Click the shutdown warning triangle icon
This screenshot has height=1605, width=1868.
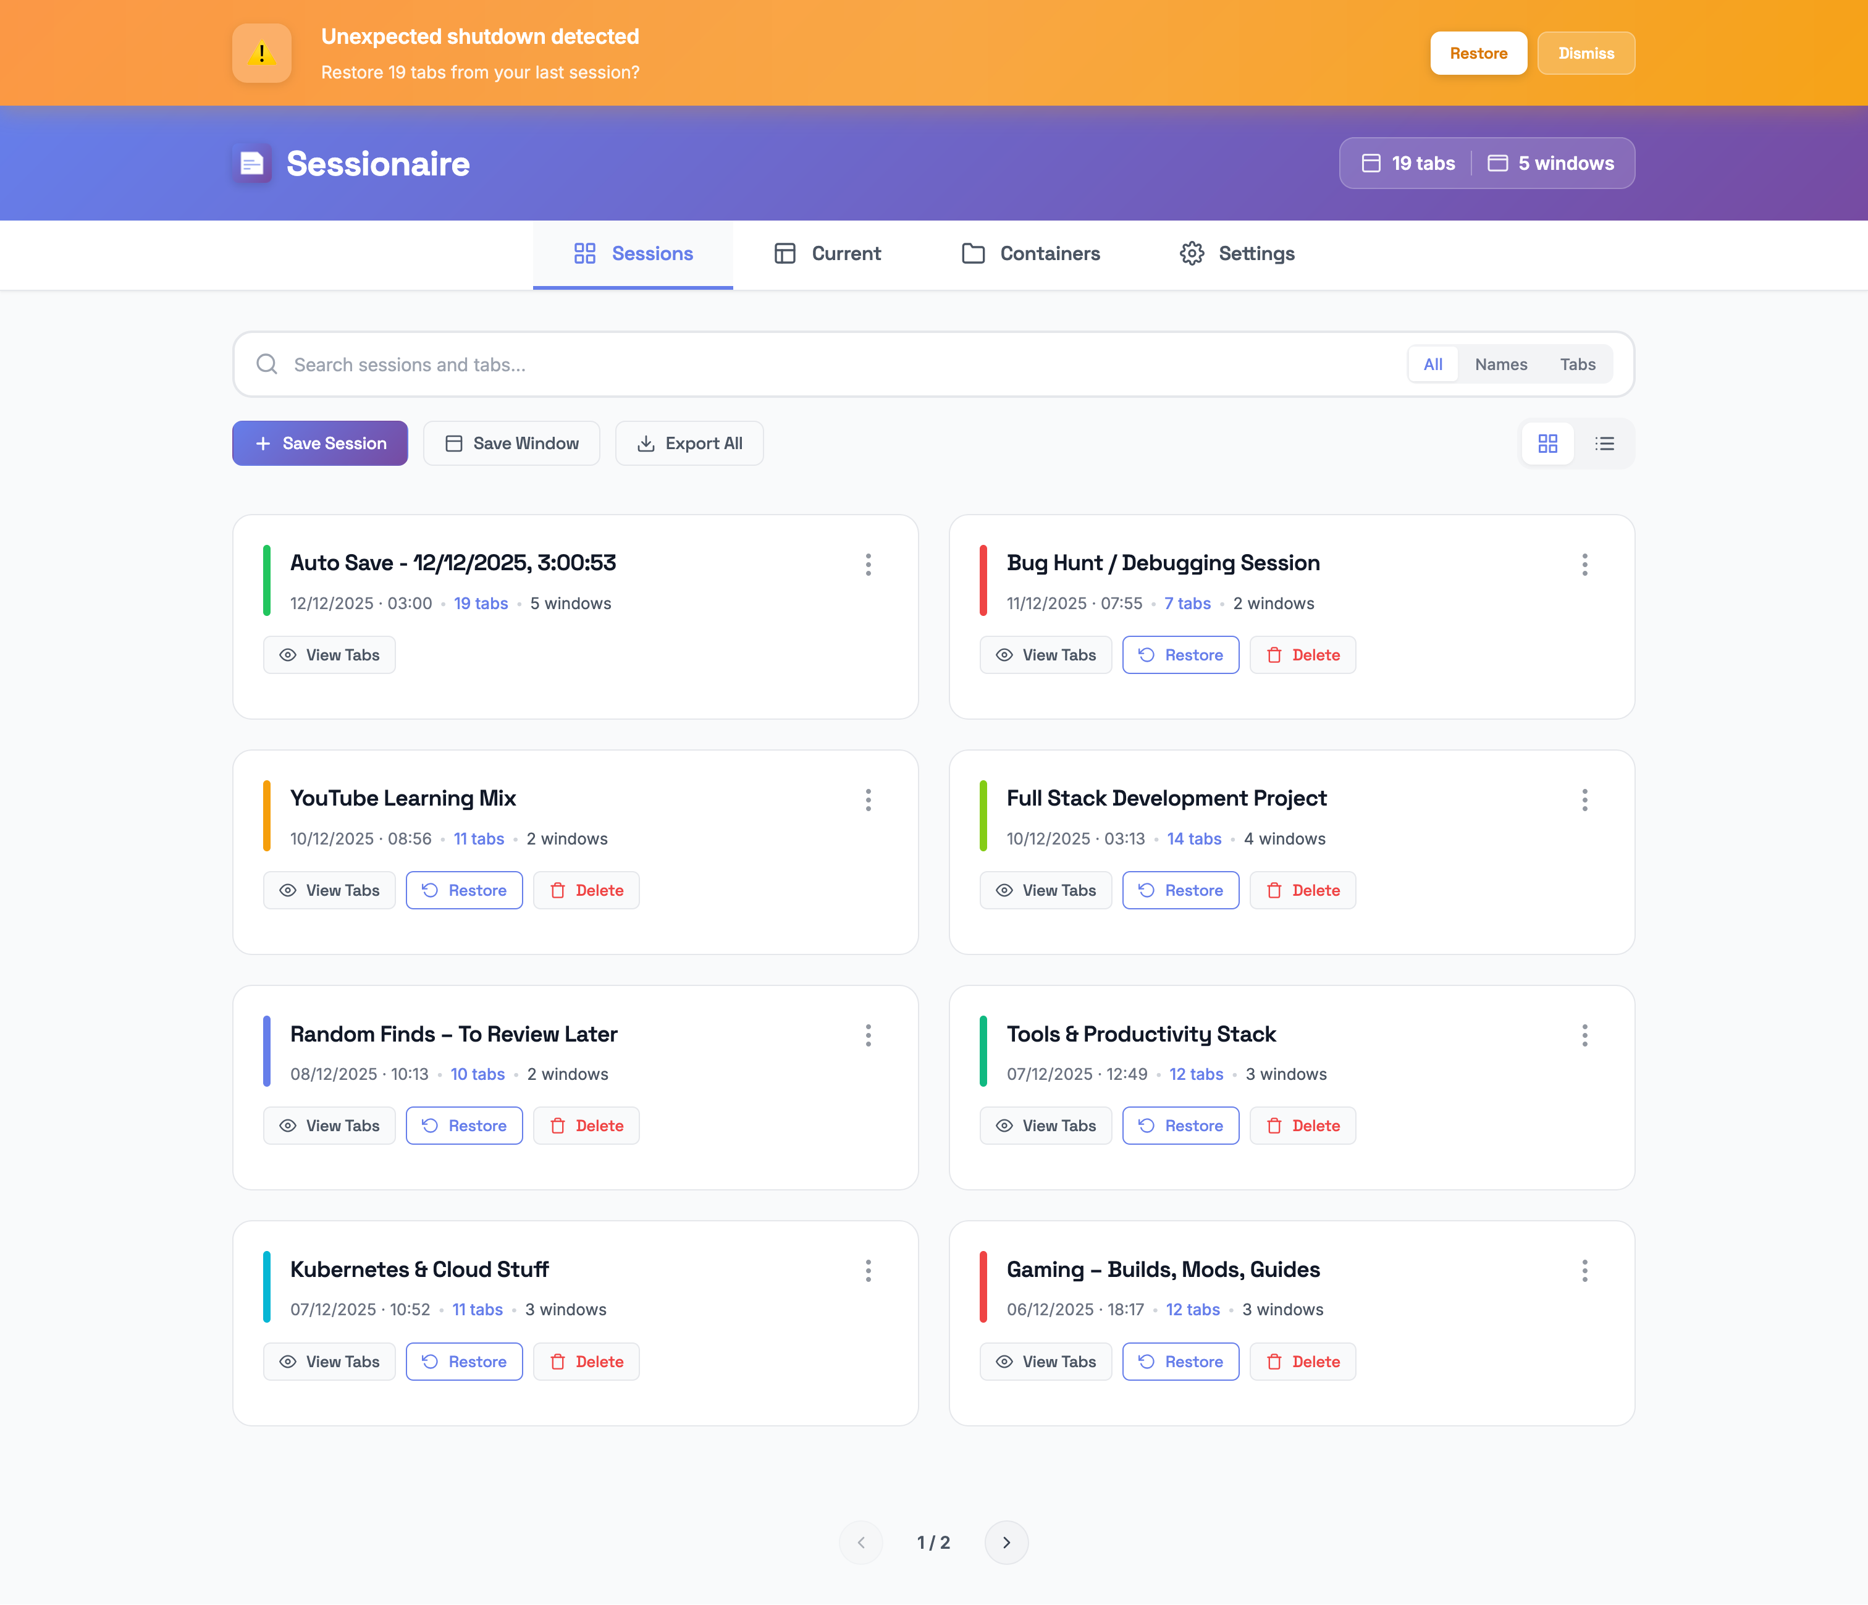(261, 53)
